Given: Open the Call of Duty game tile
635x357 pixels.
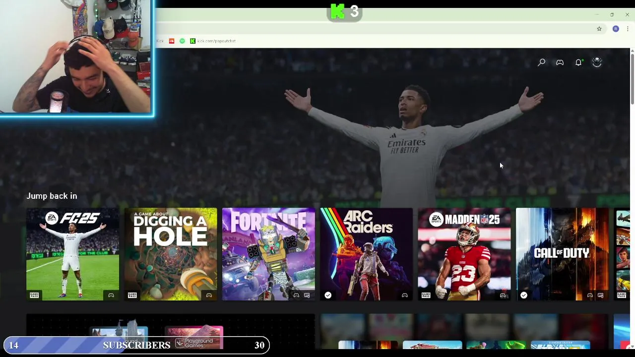Looking at the screenshot, I should click(562, 254).
